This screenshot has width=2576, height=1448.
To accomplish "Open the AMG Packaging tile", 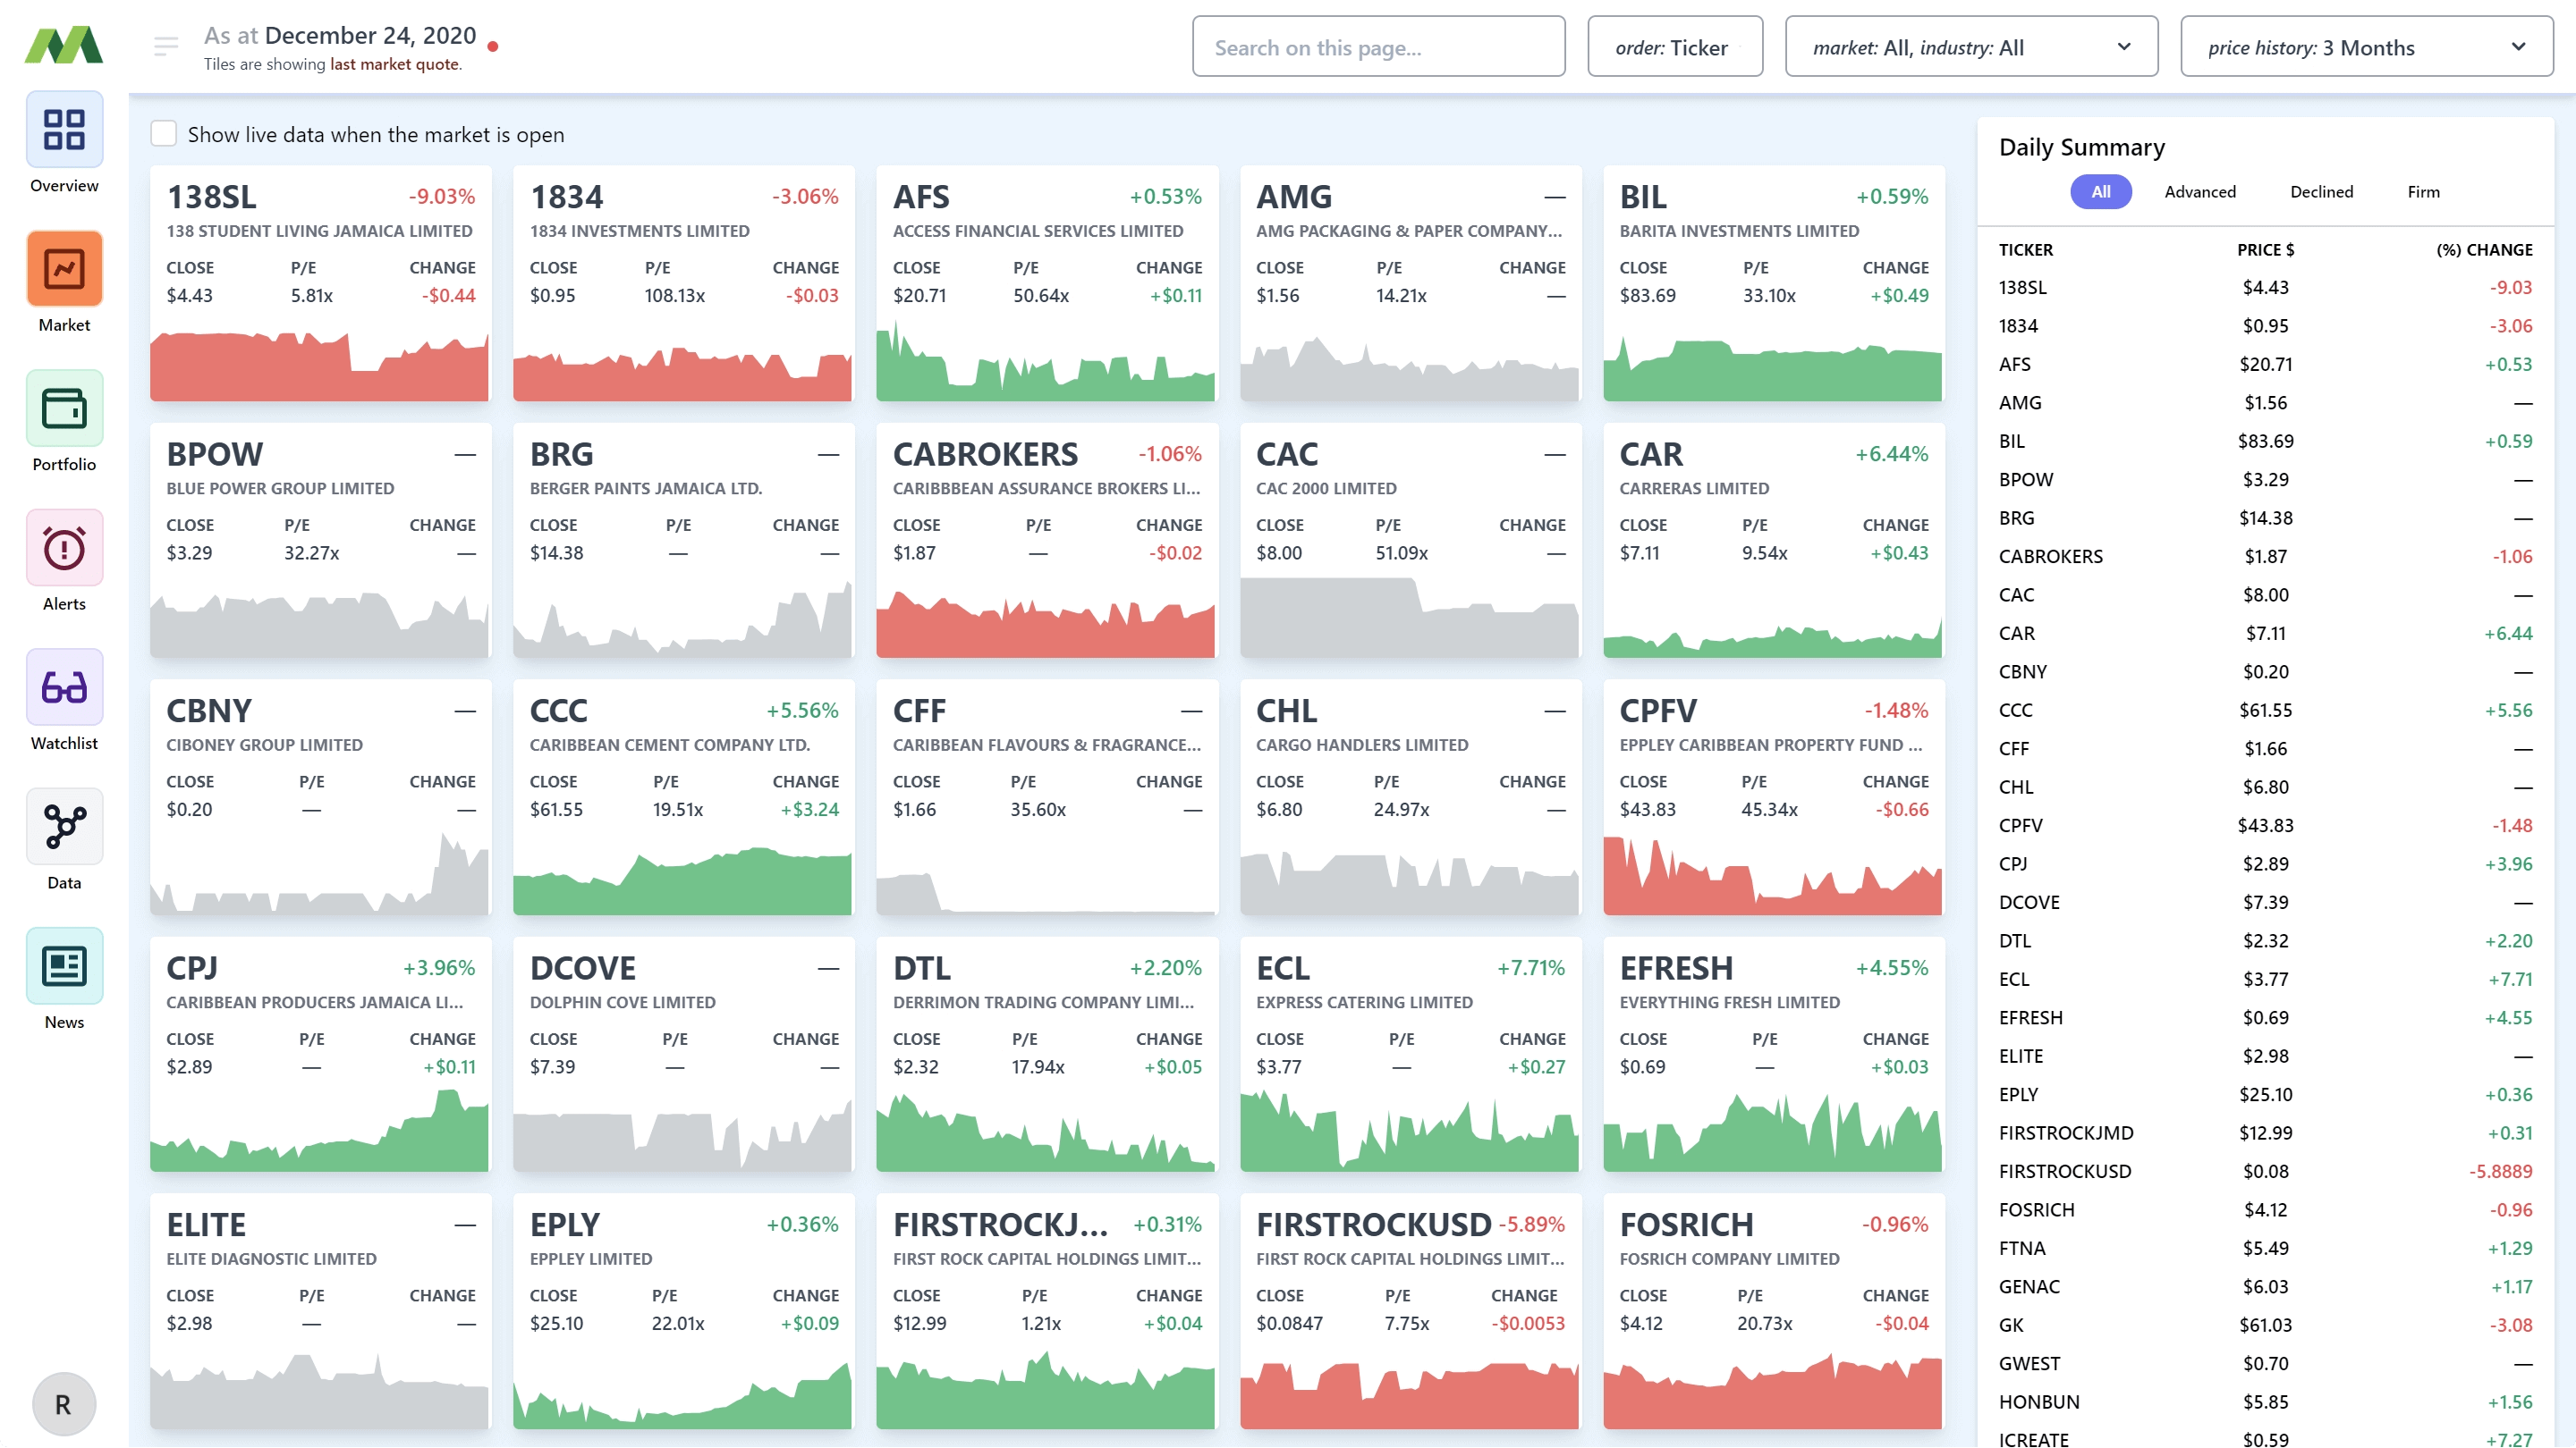I will tap(1410, 284).
